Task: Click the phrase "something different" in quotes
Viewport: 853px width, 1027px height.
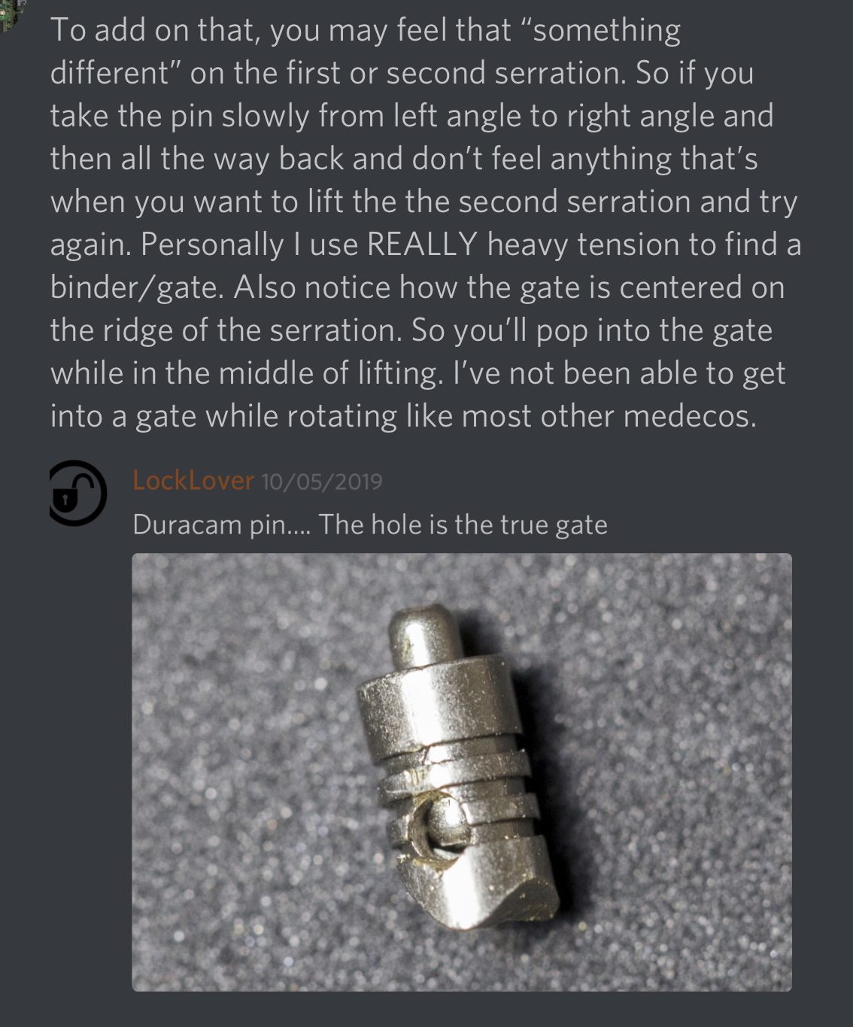Action: tap(366, 52)
